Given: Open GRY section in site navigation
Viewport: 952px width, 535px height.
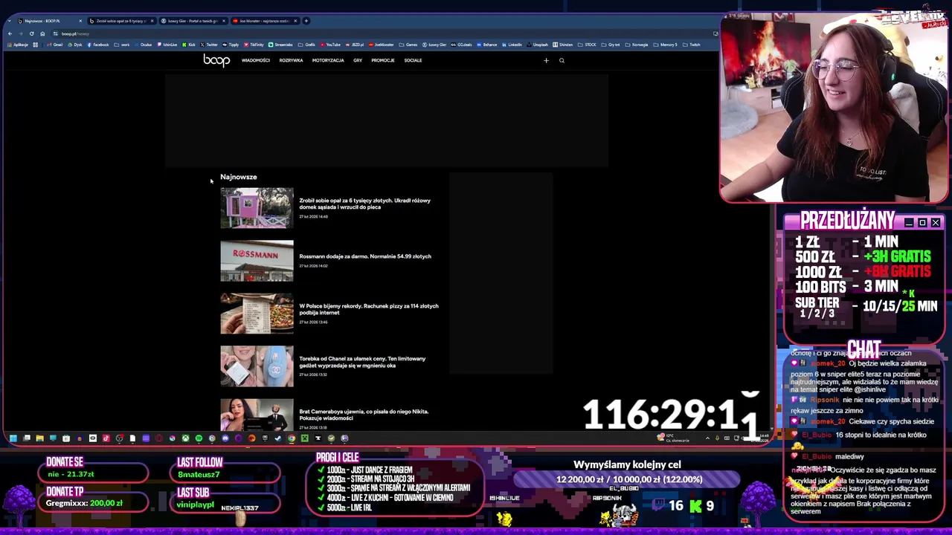Looking at the screenshot, I should (x=358, y=60).
